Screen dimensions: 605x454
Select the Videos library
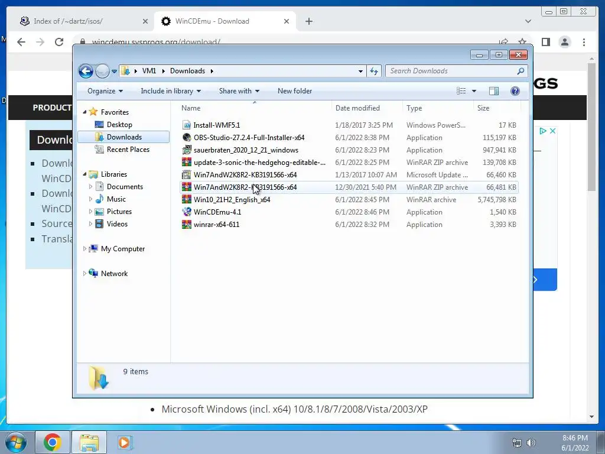point(117,224)
